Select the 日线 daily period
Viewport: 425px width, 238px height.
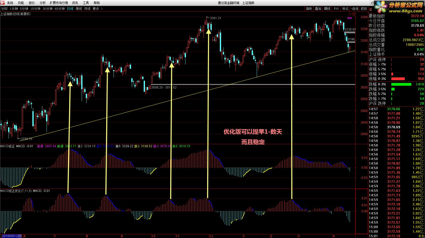tap(70, 9)
